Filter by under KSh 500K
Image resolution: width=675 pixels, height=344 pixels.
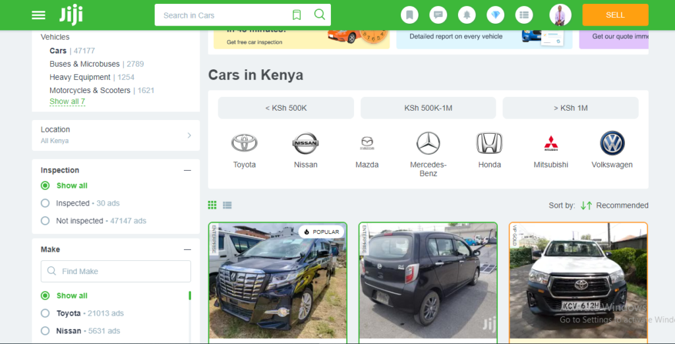coord(286,108)
